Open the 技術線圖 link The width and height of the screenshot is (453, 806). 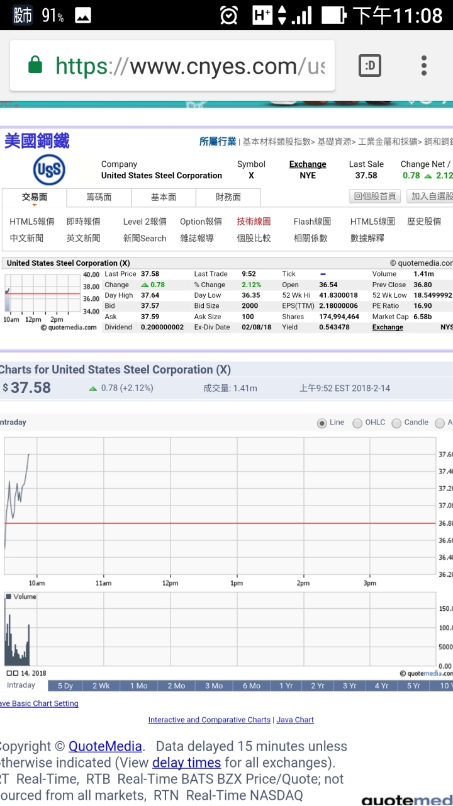(254, 222)
